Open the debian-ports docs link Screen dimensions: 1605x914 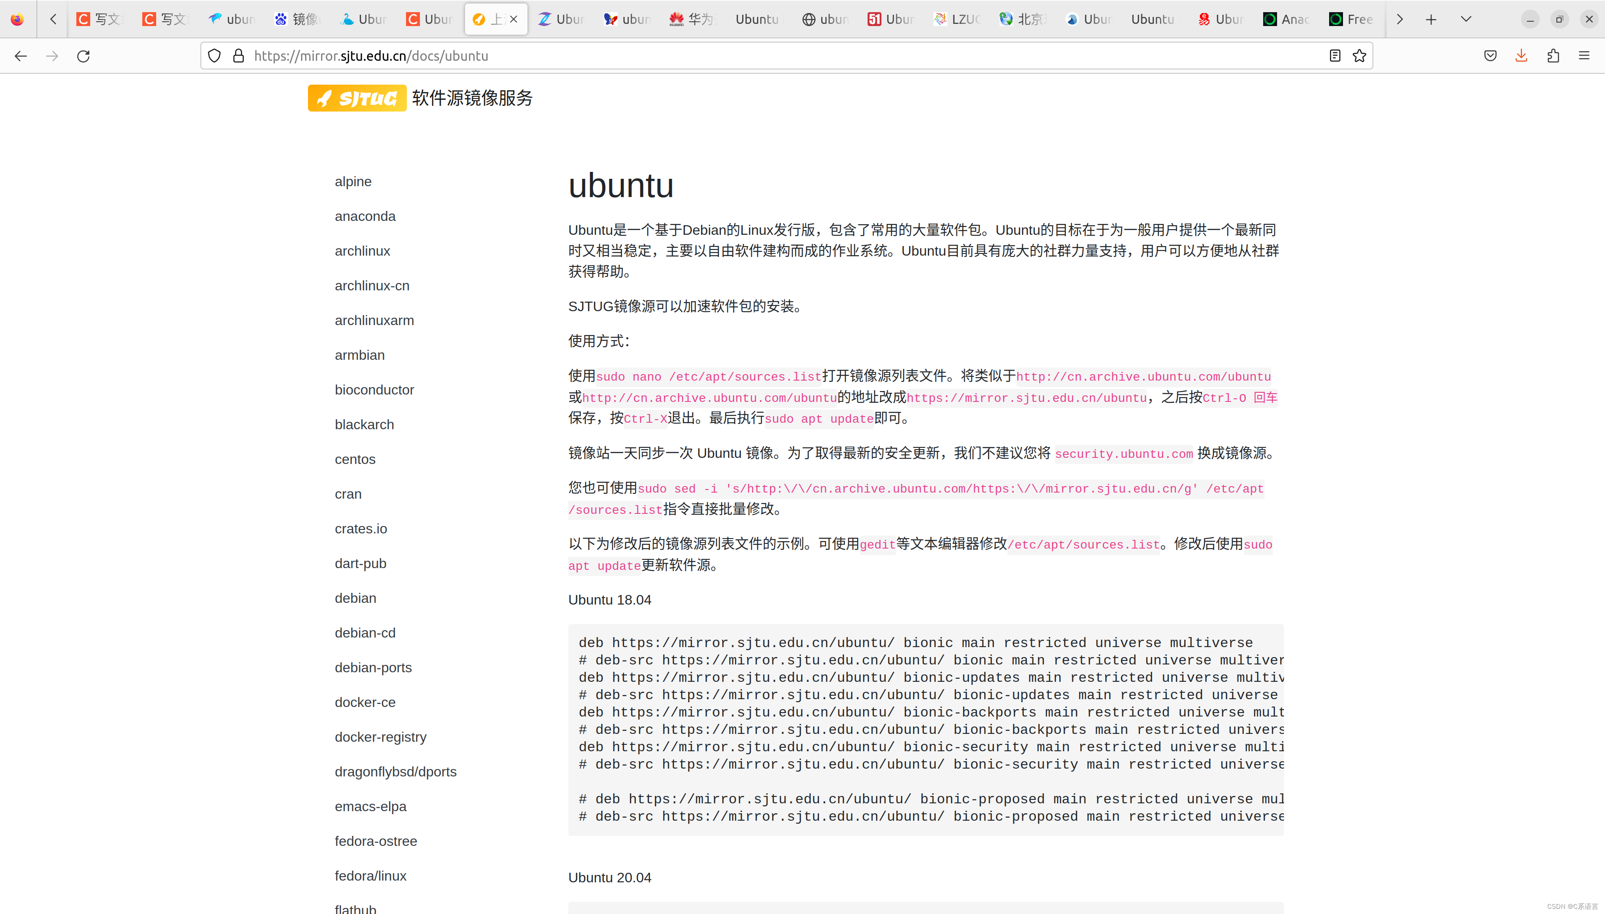373,668
